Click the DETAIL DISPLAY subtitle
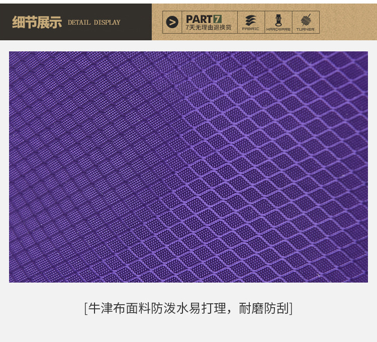Image resolution: width=377 pixels, height=342 pixels. [94, 22]
